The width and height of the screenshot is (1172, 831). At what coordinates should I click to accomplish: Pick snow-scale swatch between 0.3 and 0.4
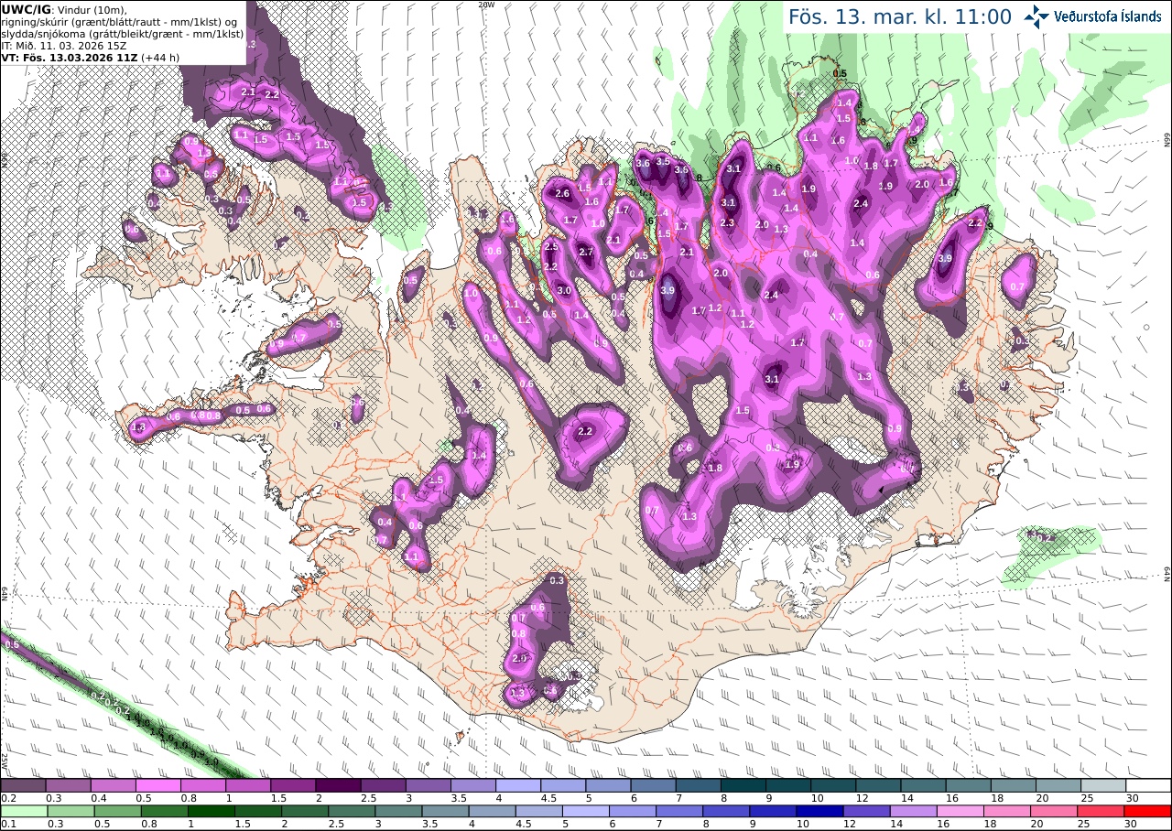point(68,785)
